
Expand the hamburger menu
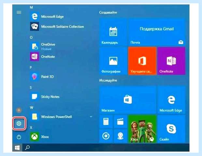pos(19,12)
